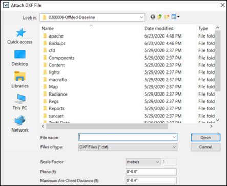Sort by the Date modified column header
This screenshot has width=227, height=186.
pyautogui.click(x=159, y=28)
